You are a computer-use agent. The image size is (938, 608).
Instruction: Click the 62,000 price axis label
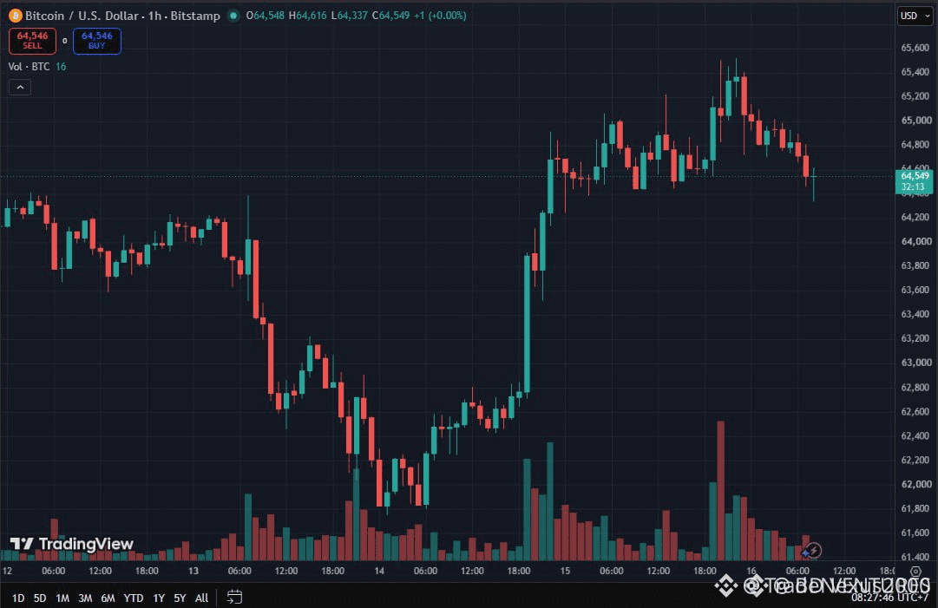[915, 484]
